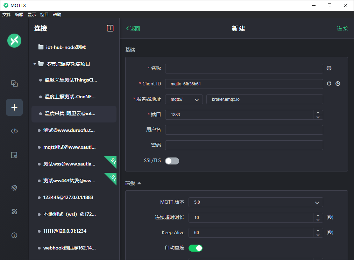Regenerate Client ID with refresh icon

tap(329, 84)
